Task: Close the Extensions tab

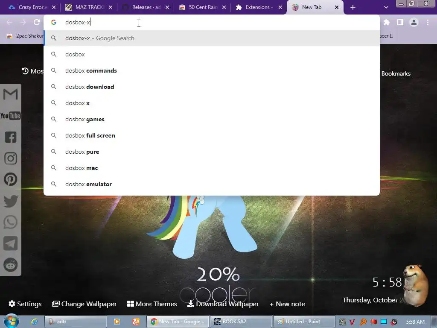Action: tap(280, 7)
